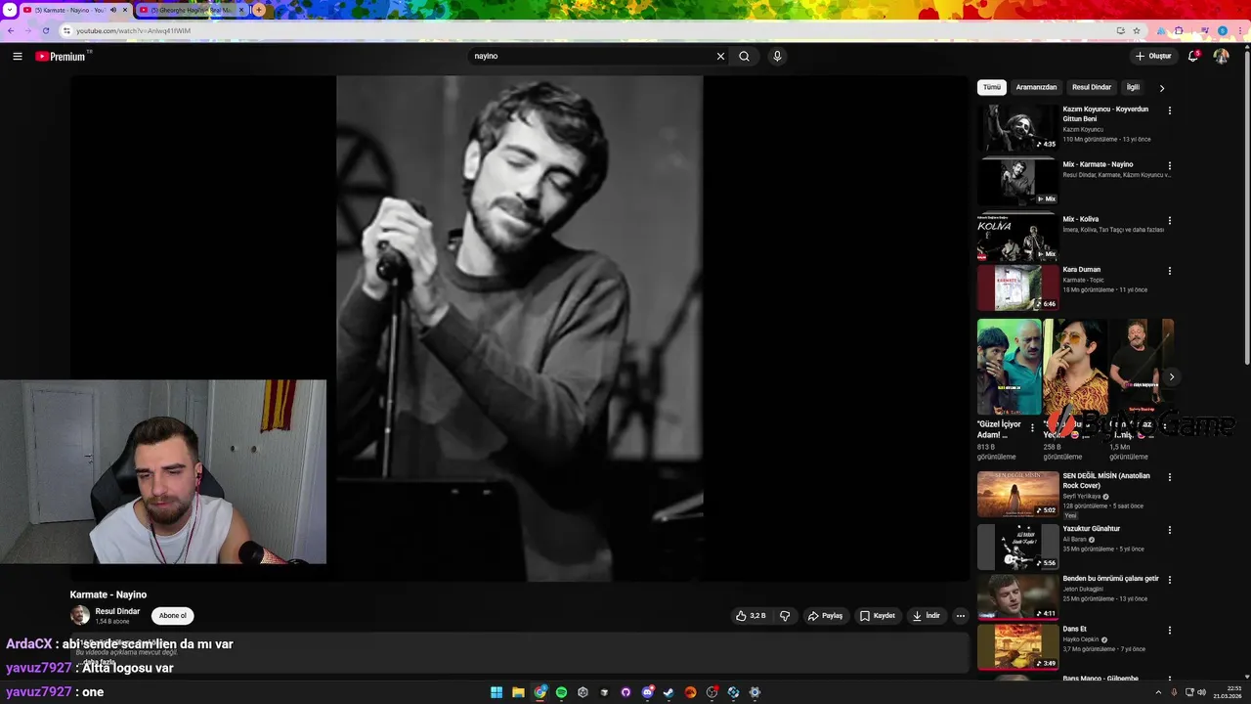The width and height of the screenshot is (1251, 704).
Task: Open the account avatar menu
Action: [1221, 56]
